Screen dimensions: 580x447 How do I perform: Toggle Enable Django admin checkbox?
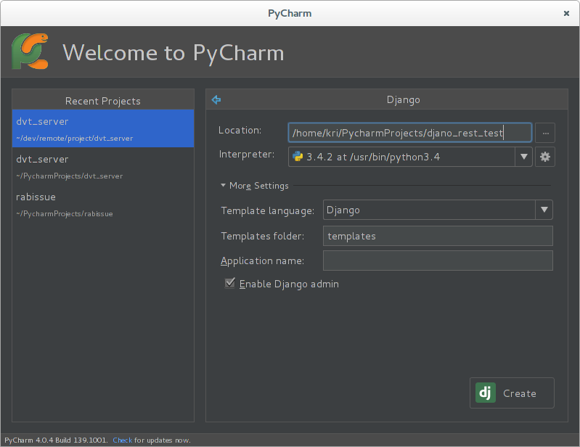tap(229, 283)
